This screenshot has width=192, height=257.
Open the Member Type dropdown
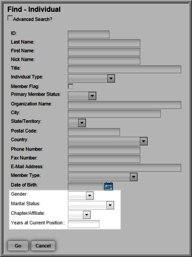pos(103,177)
